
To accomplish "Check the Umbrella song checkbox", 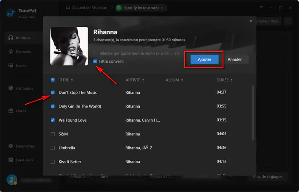I will tap(53, 148).
